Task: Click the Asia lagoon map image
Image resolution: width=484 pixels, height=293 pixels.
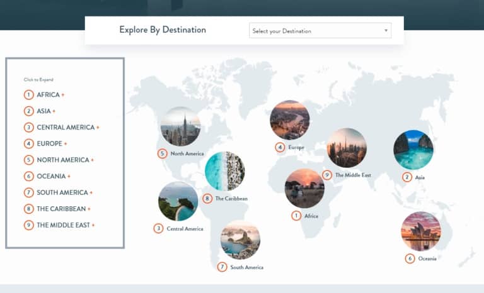Action: [413, 150]
